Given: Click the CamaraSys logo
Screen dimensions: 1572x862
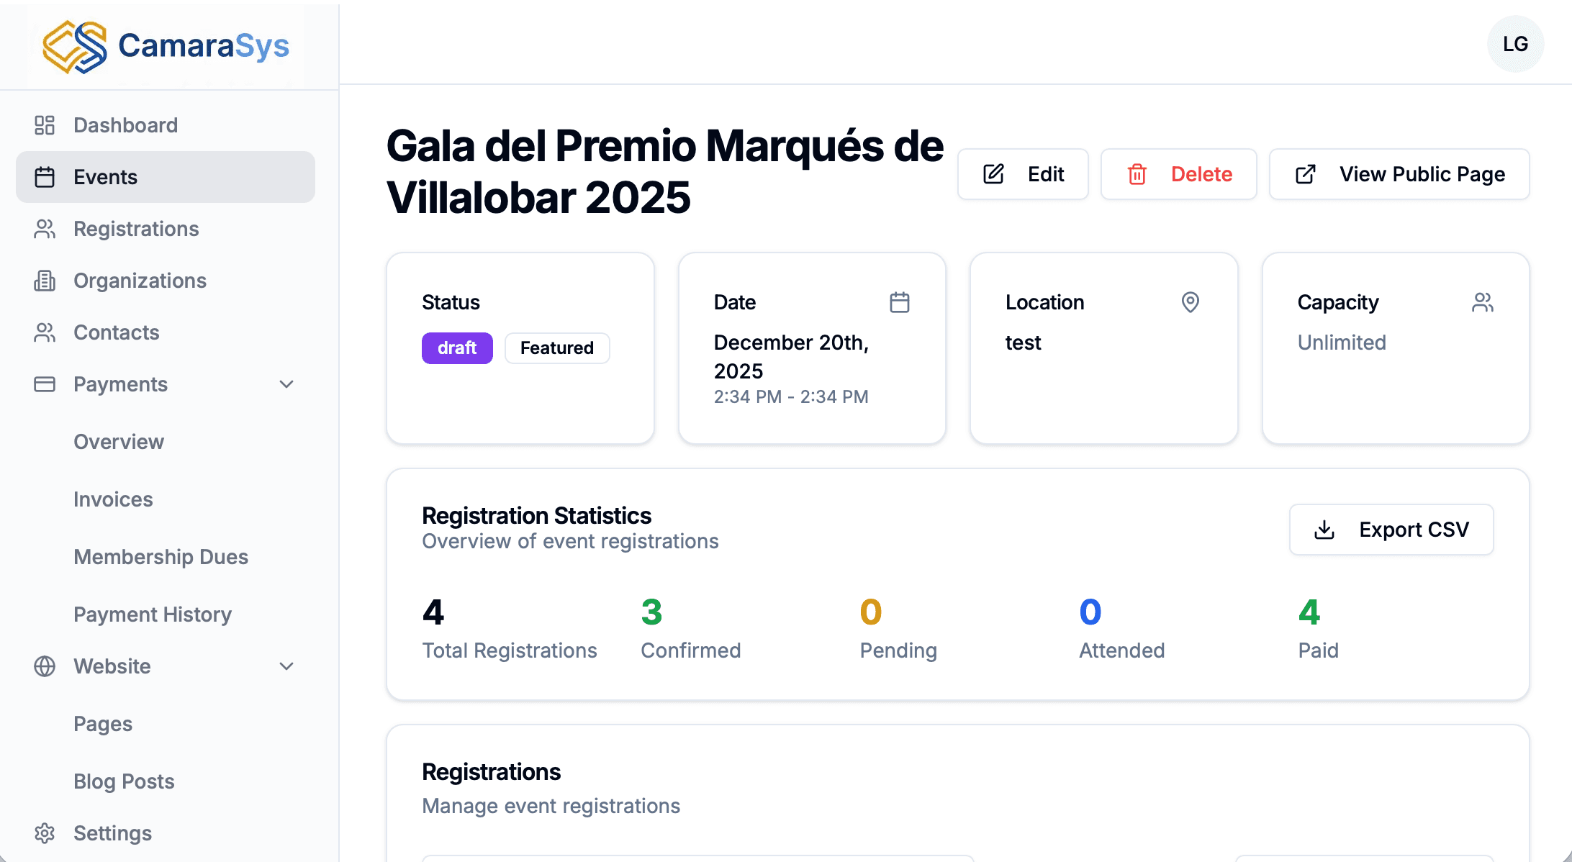Looking at the screenshot, I should point(164,45).
